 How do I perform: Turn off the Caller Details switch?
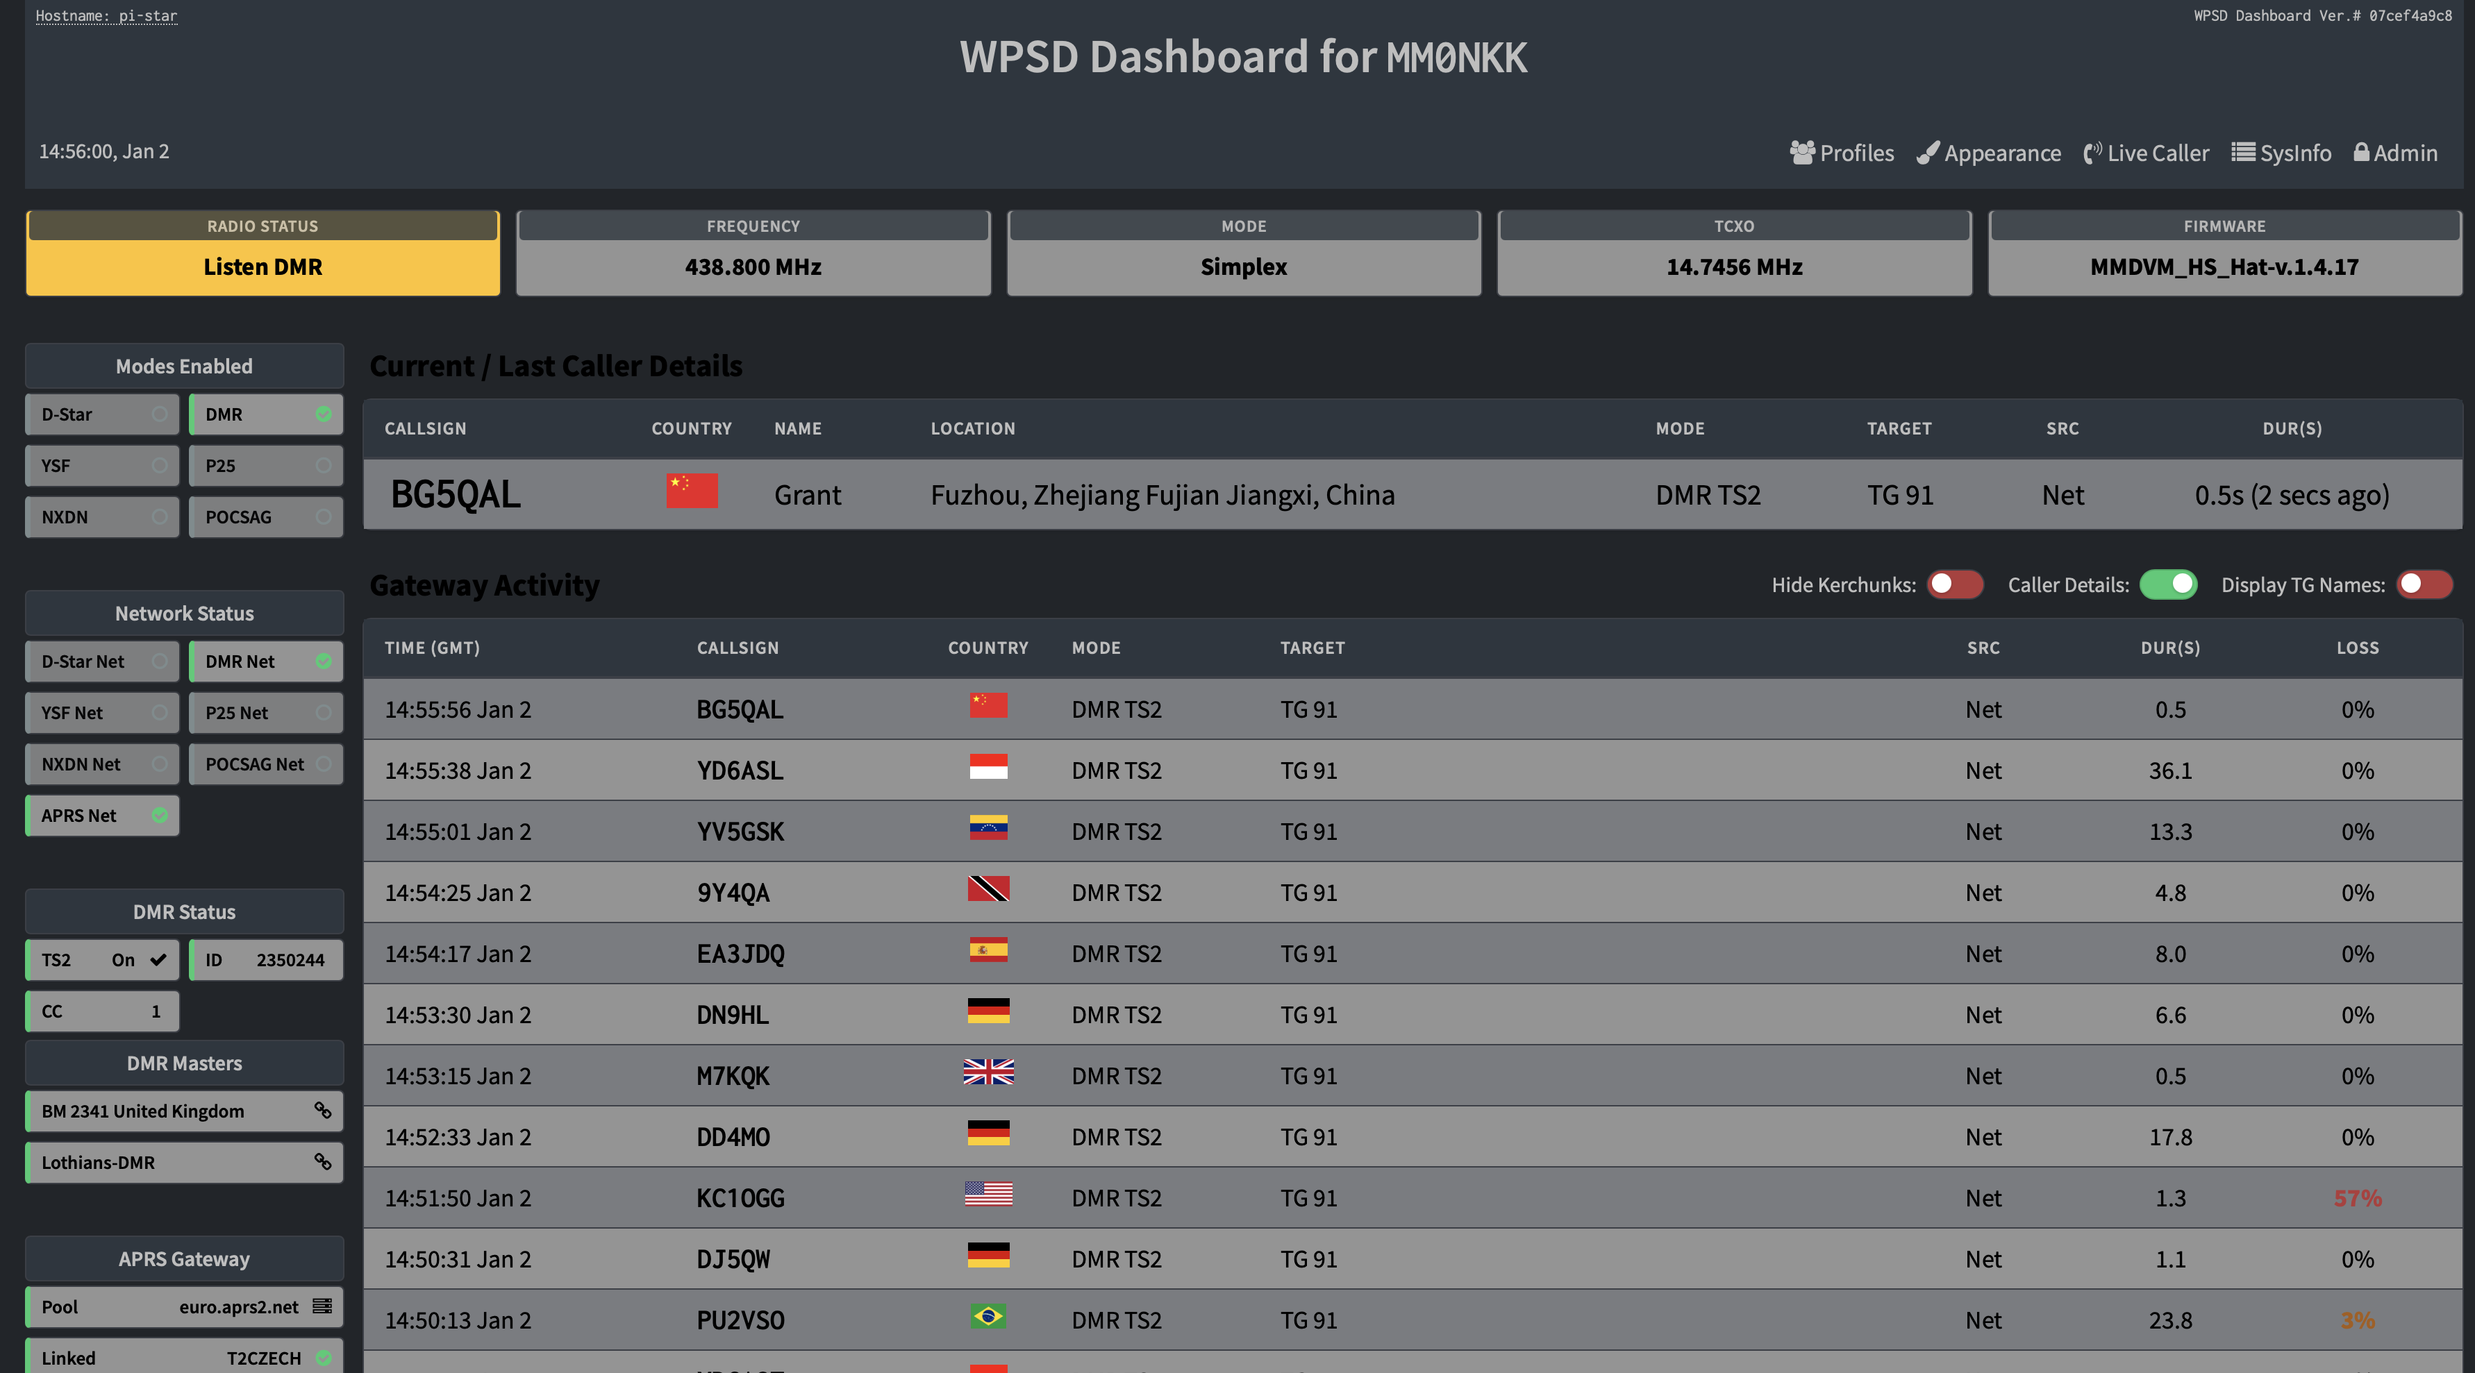point(2169,584)
